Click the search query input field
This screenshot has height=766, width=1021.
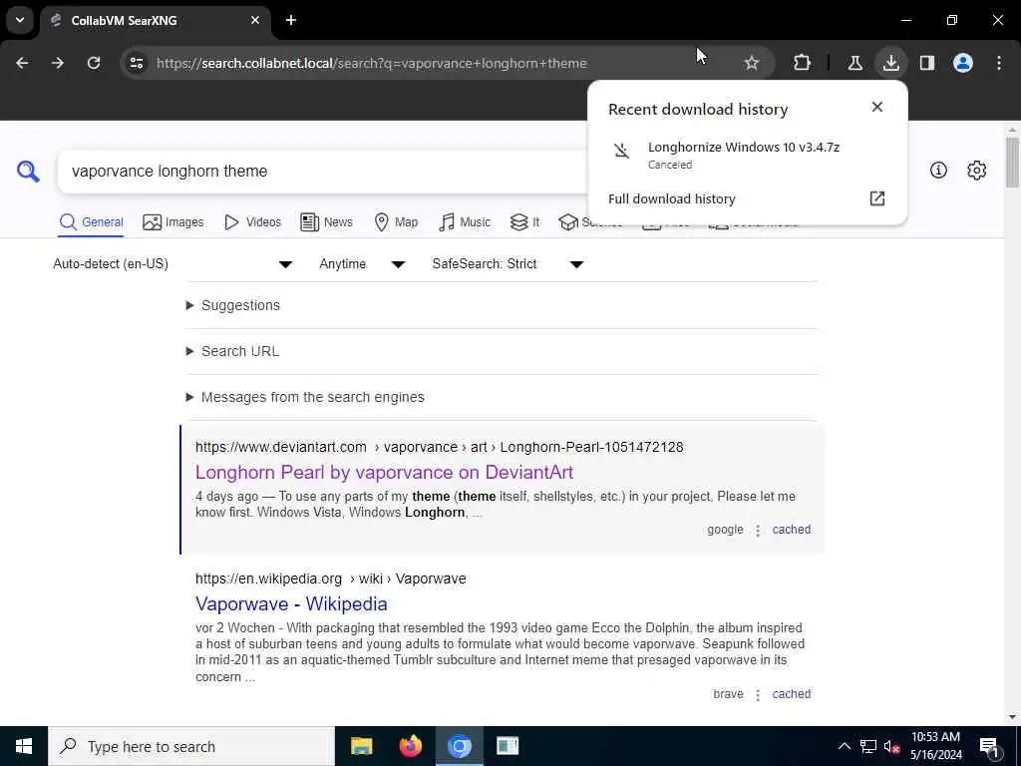click(x=322, y=172)
